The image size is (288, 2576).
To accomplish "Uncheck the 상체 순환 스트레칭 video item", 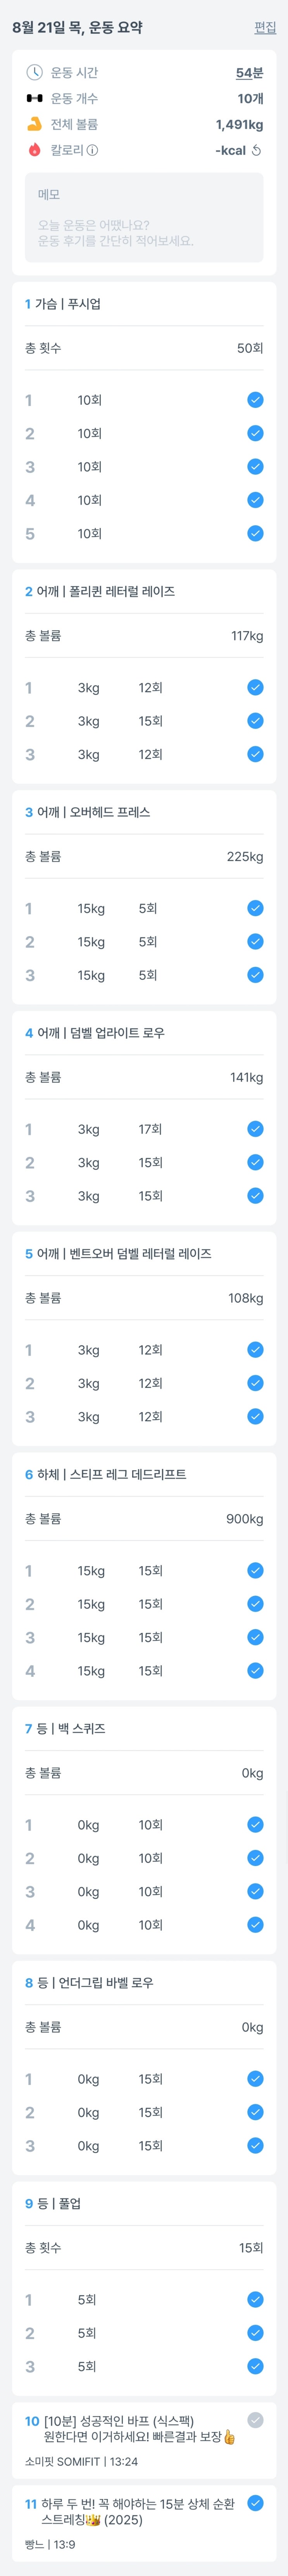I will [255, 2503].
